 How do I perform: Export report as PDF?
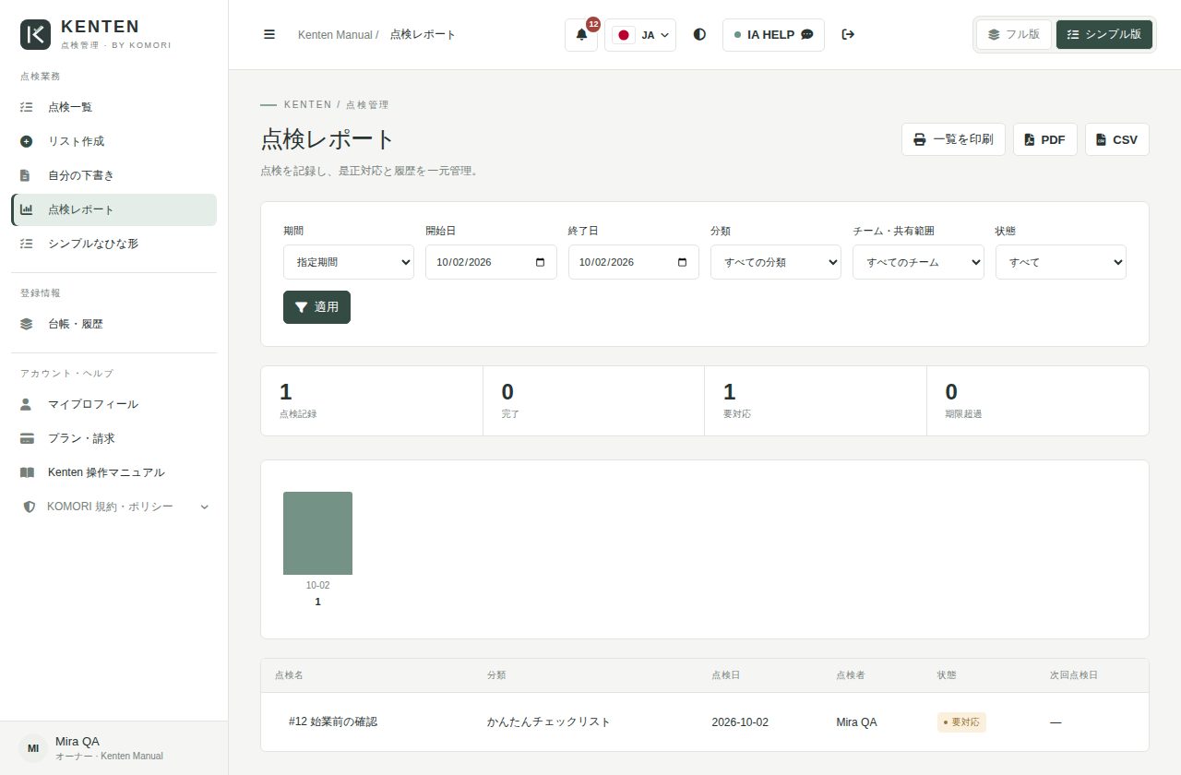tap(1044, 139)
